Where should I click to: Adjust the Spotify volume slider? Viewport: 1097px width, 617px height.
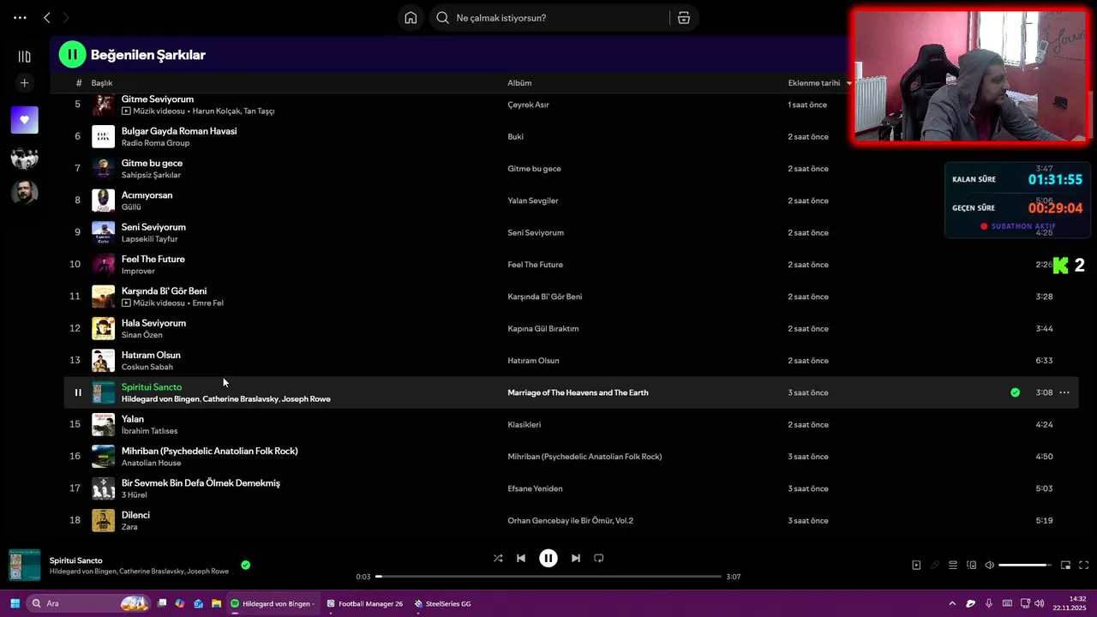[1025, 565]
